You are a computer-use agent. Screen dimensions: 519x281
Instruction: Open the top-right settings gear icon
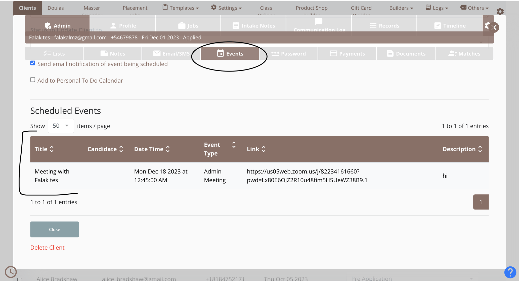[500, 11]
